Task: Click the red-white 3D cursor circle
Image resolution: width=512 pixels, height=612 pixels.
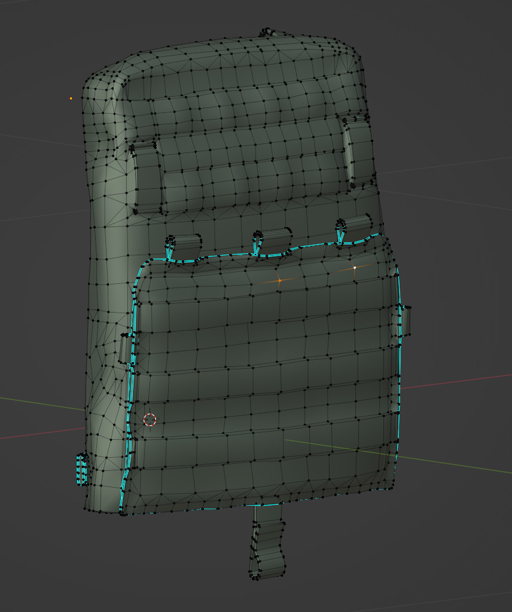Action: coord(150,420)
